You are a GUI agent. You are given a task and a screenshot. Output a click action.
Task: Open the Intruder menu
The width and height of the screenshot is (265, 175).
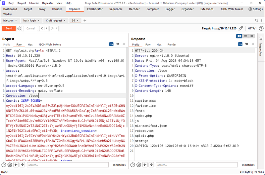[34, 3]
